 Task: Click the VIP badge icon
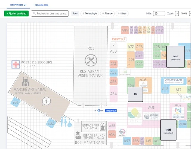coord(103,126)
